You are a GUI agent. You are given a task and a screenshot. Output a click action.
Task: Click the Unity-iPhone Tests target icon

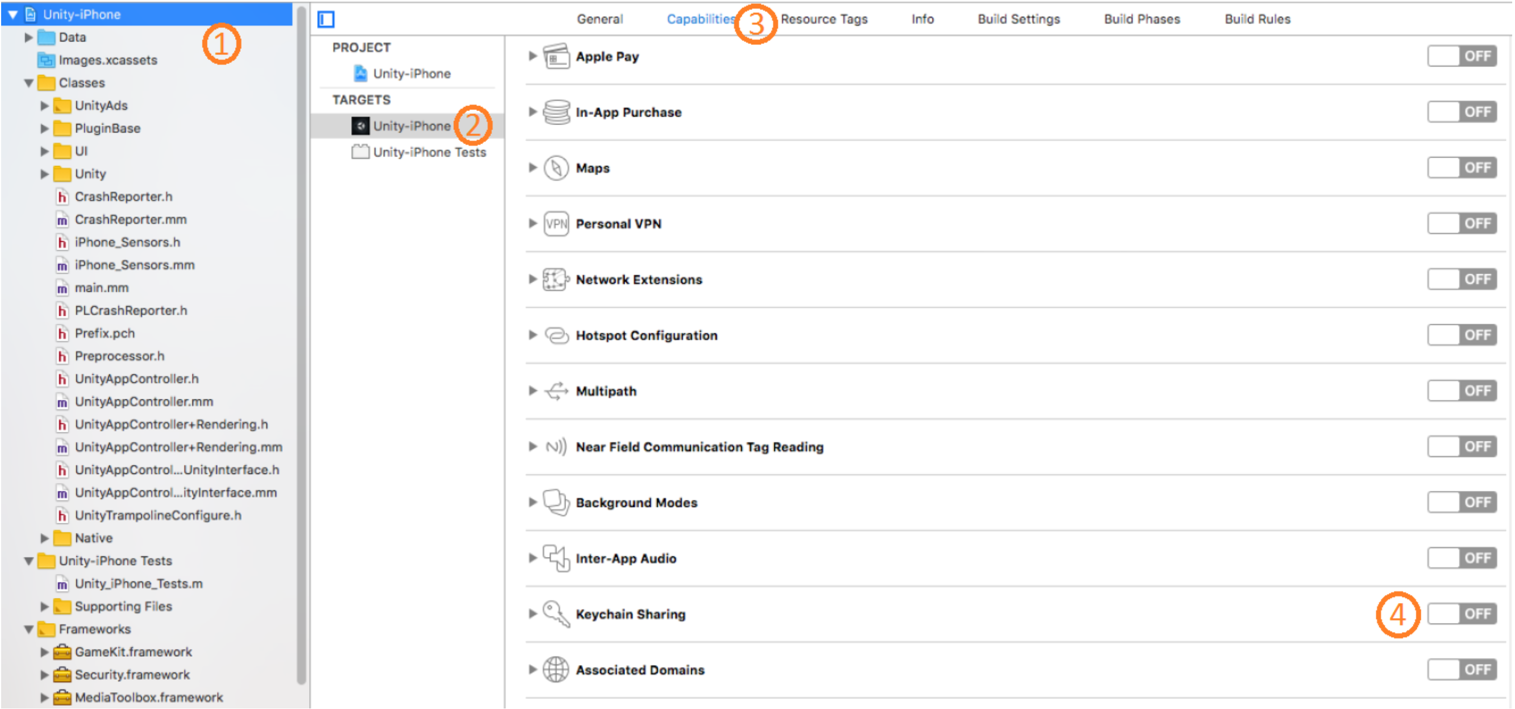pyautogui.click(x=361, y=151)
